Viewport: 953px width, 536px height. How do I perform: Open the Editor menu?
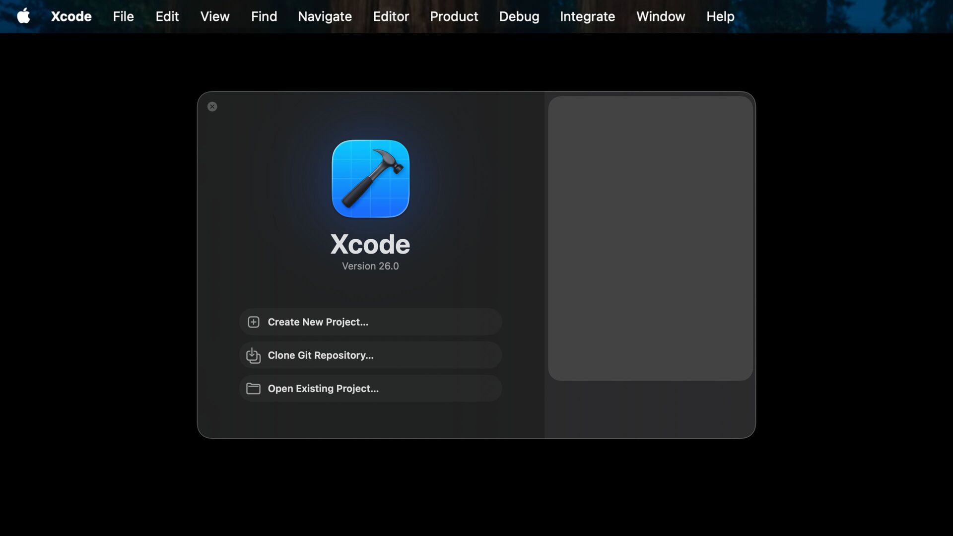point(391,16)
